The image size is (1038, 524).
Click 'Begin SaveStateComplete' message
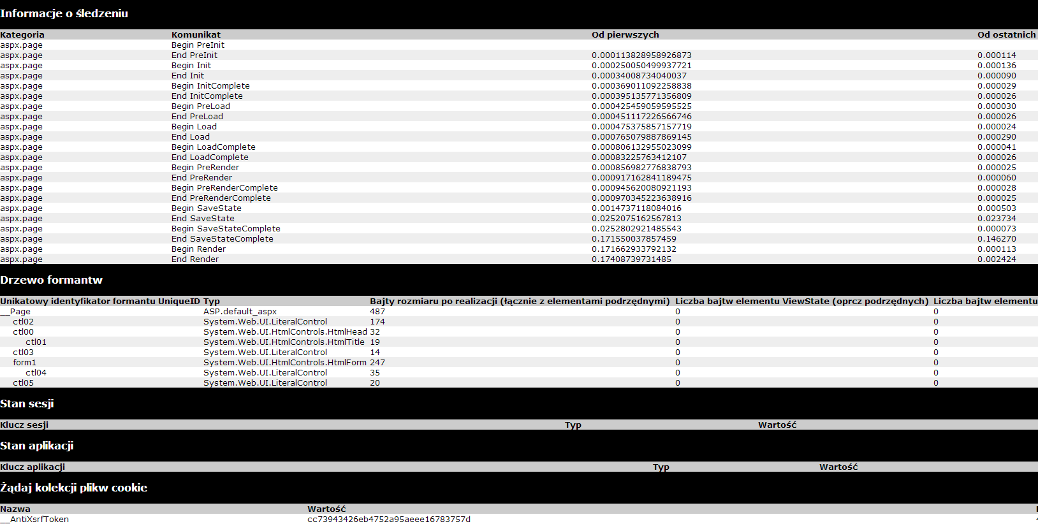(x=226, y=229)
